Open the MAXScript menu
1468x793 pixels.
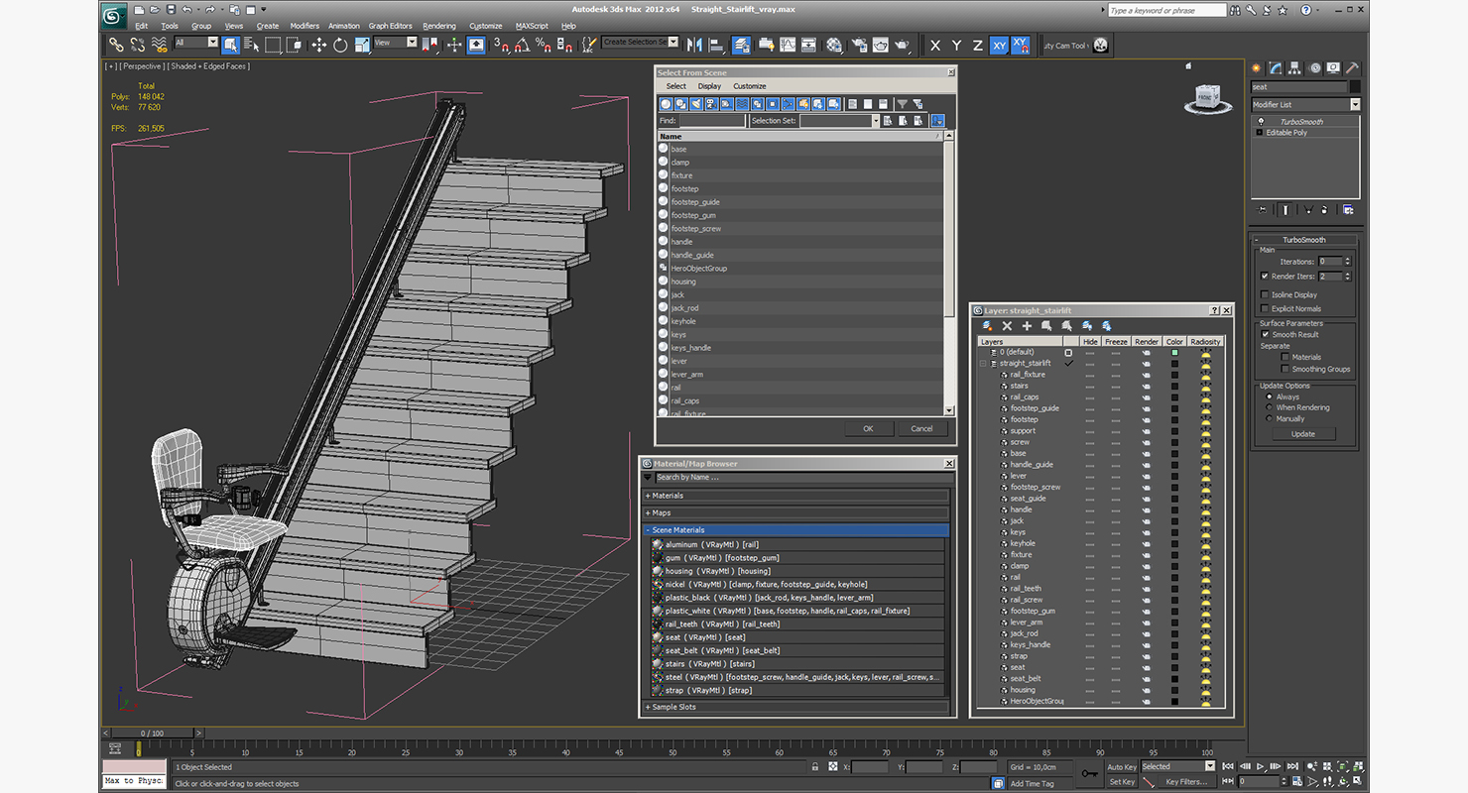532,26
